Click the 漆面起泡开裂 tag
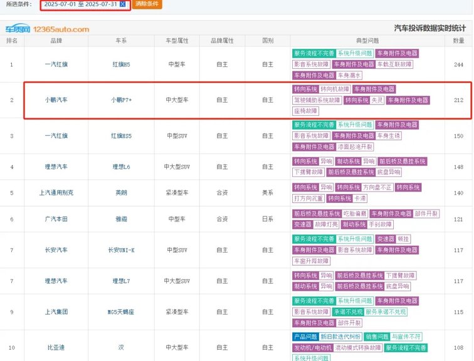Image resolution: width=474 pixels, height=361 pixels. coord(355,147)
